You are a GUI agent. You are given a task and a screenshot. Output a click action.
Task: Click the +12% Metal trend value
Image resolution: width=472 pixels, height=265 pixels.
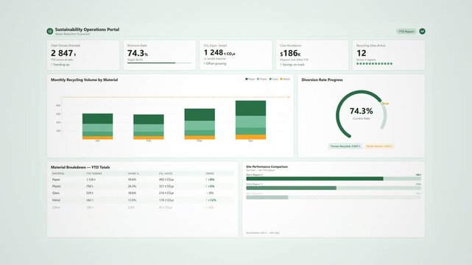pyautogui.click(x=211, y=200)
